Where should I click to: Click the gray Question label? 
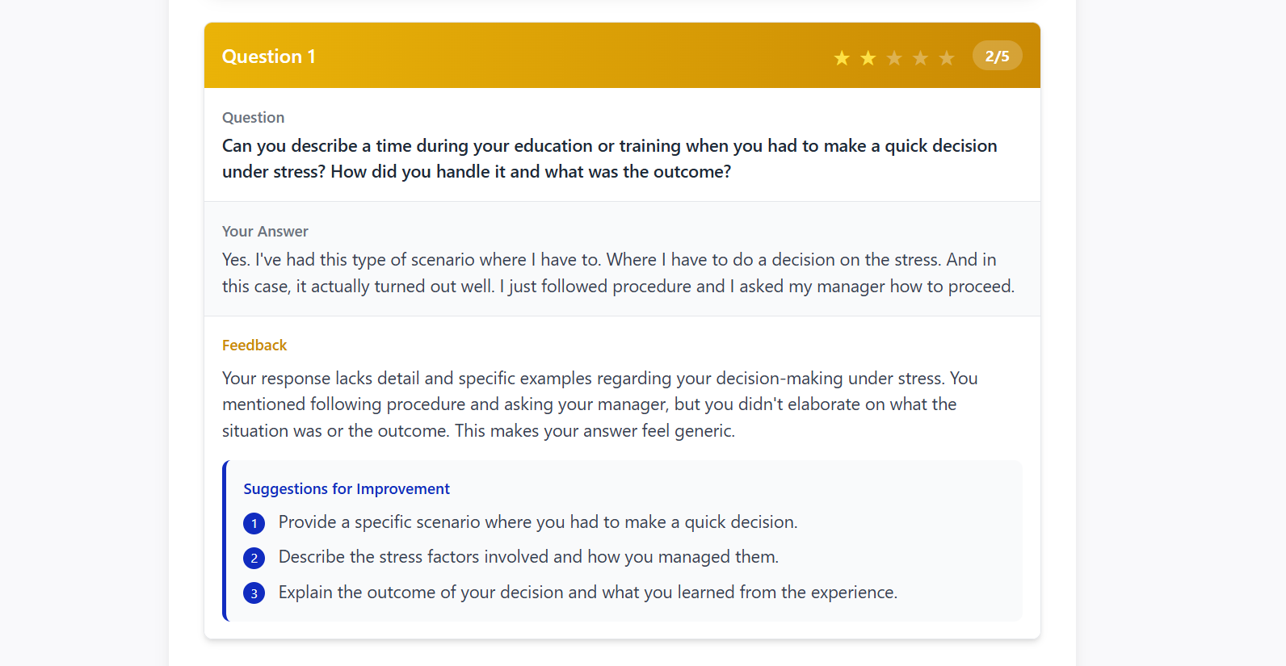click(253, 117)
